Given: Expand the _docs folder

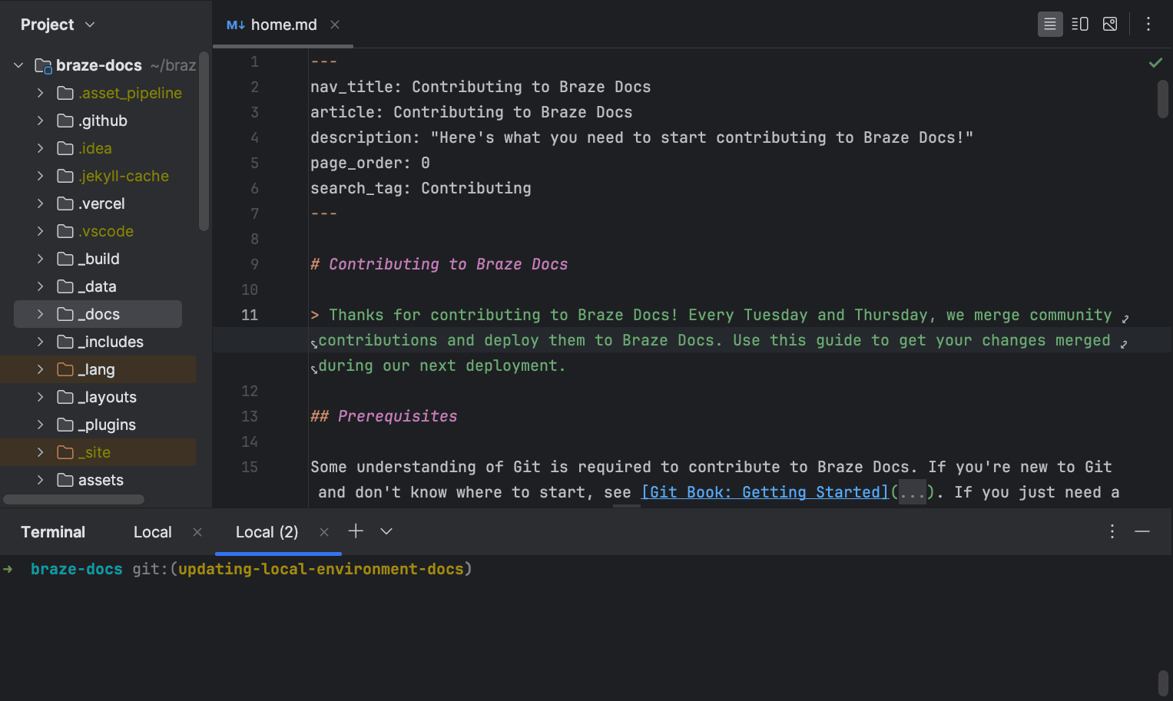Looking at the screenshot, I should pyautogui.click(x=40, y=314).
